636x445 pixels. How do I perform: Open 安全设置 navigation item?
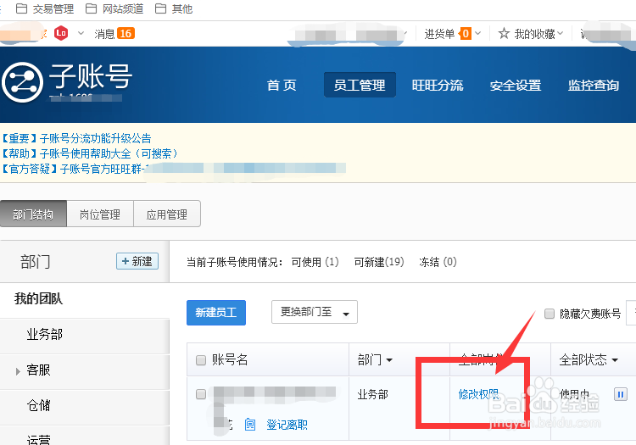click(515, 85)
